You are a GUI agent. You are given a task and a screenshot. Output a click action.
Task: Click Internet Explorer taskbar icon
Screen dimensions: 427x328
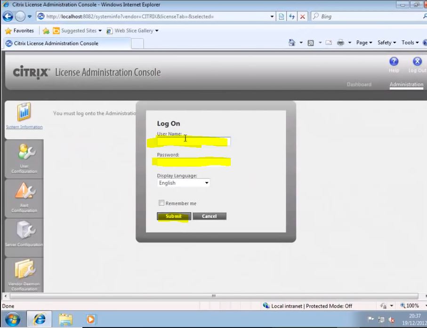(x=40, y=319)
